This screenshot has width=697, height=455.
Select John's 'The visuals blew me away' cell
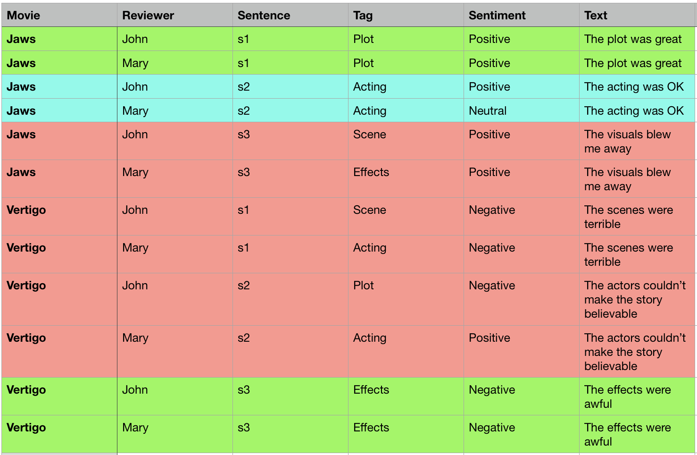point(638,141)
